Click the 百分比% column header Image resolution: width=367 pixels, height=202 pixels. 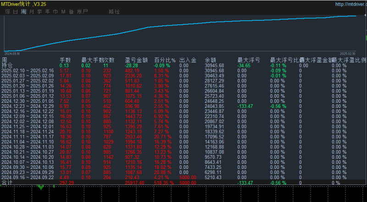[165, 60]
